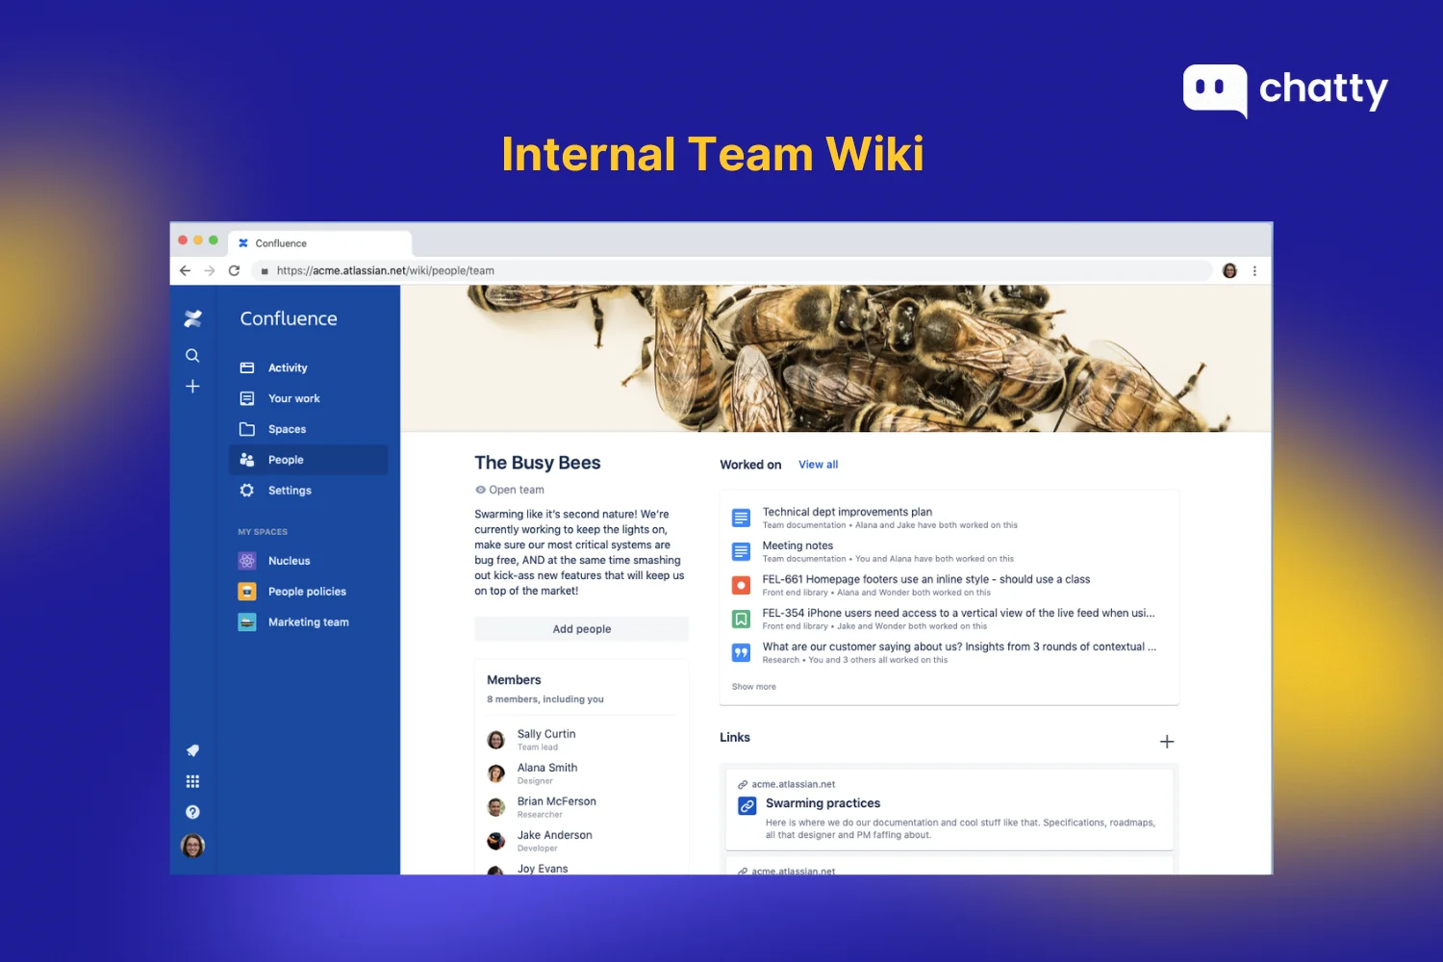
Task: Open Your work in the sidebar
Action: click(308, 398)
